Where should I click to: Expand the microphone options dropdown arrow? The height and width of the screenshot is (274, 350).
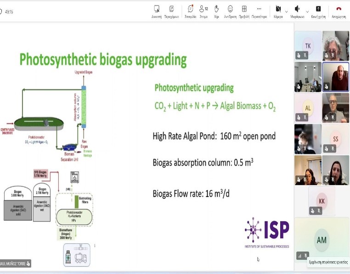pos(307,11)
